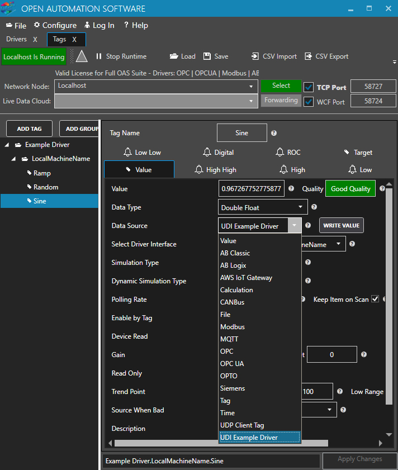Click the help icon next to Tag Name

pos(274,133)
